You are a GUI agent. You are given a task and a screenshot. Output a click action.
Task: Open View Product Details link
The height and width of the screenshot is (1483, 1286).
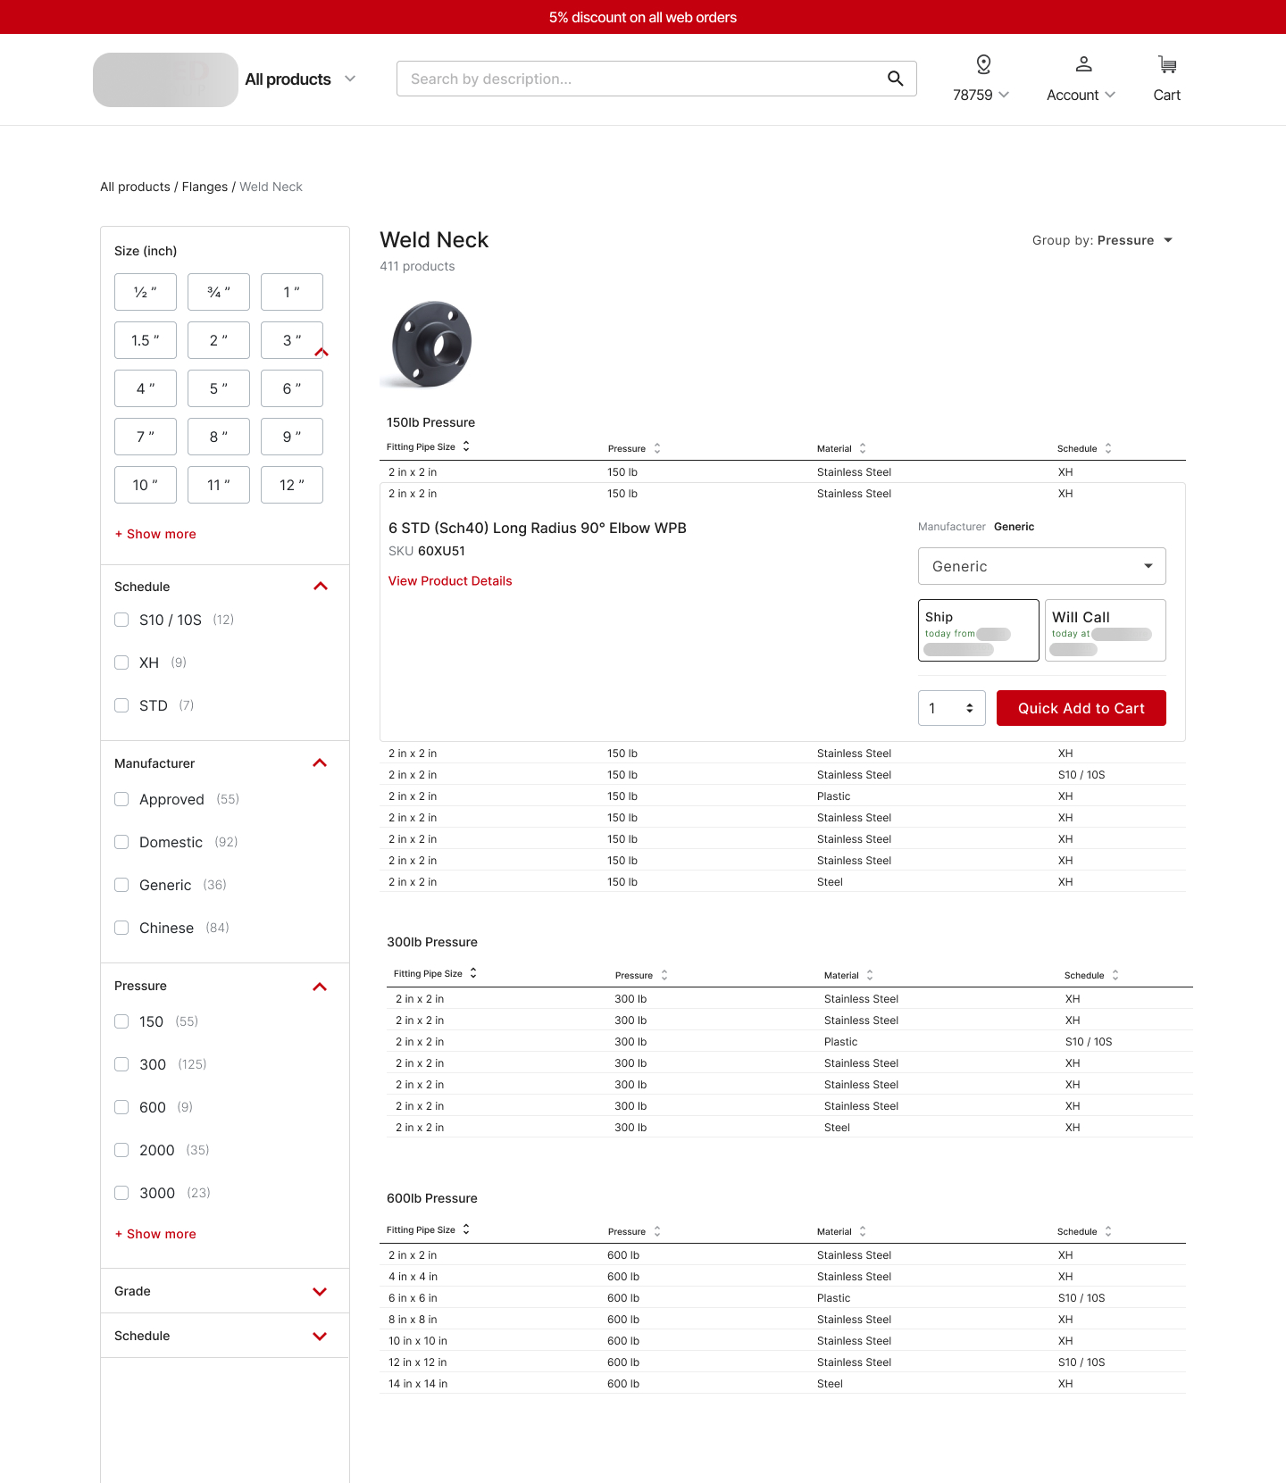pos(450,580)
